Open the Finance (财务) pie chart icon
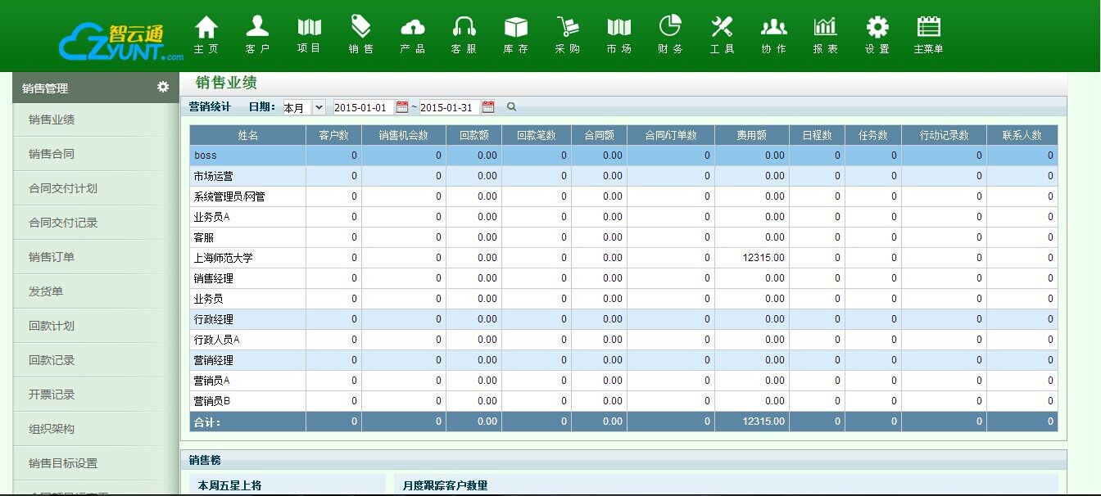Screen dimensions: 1101x496 [670, 28]
